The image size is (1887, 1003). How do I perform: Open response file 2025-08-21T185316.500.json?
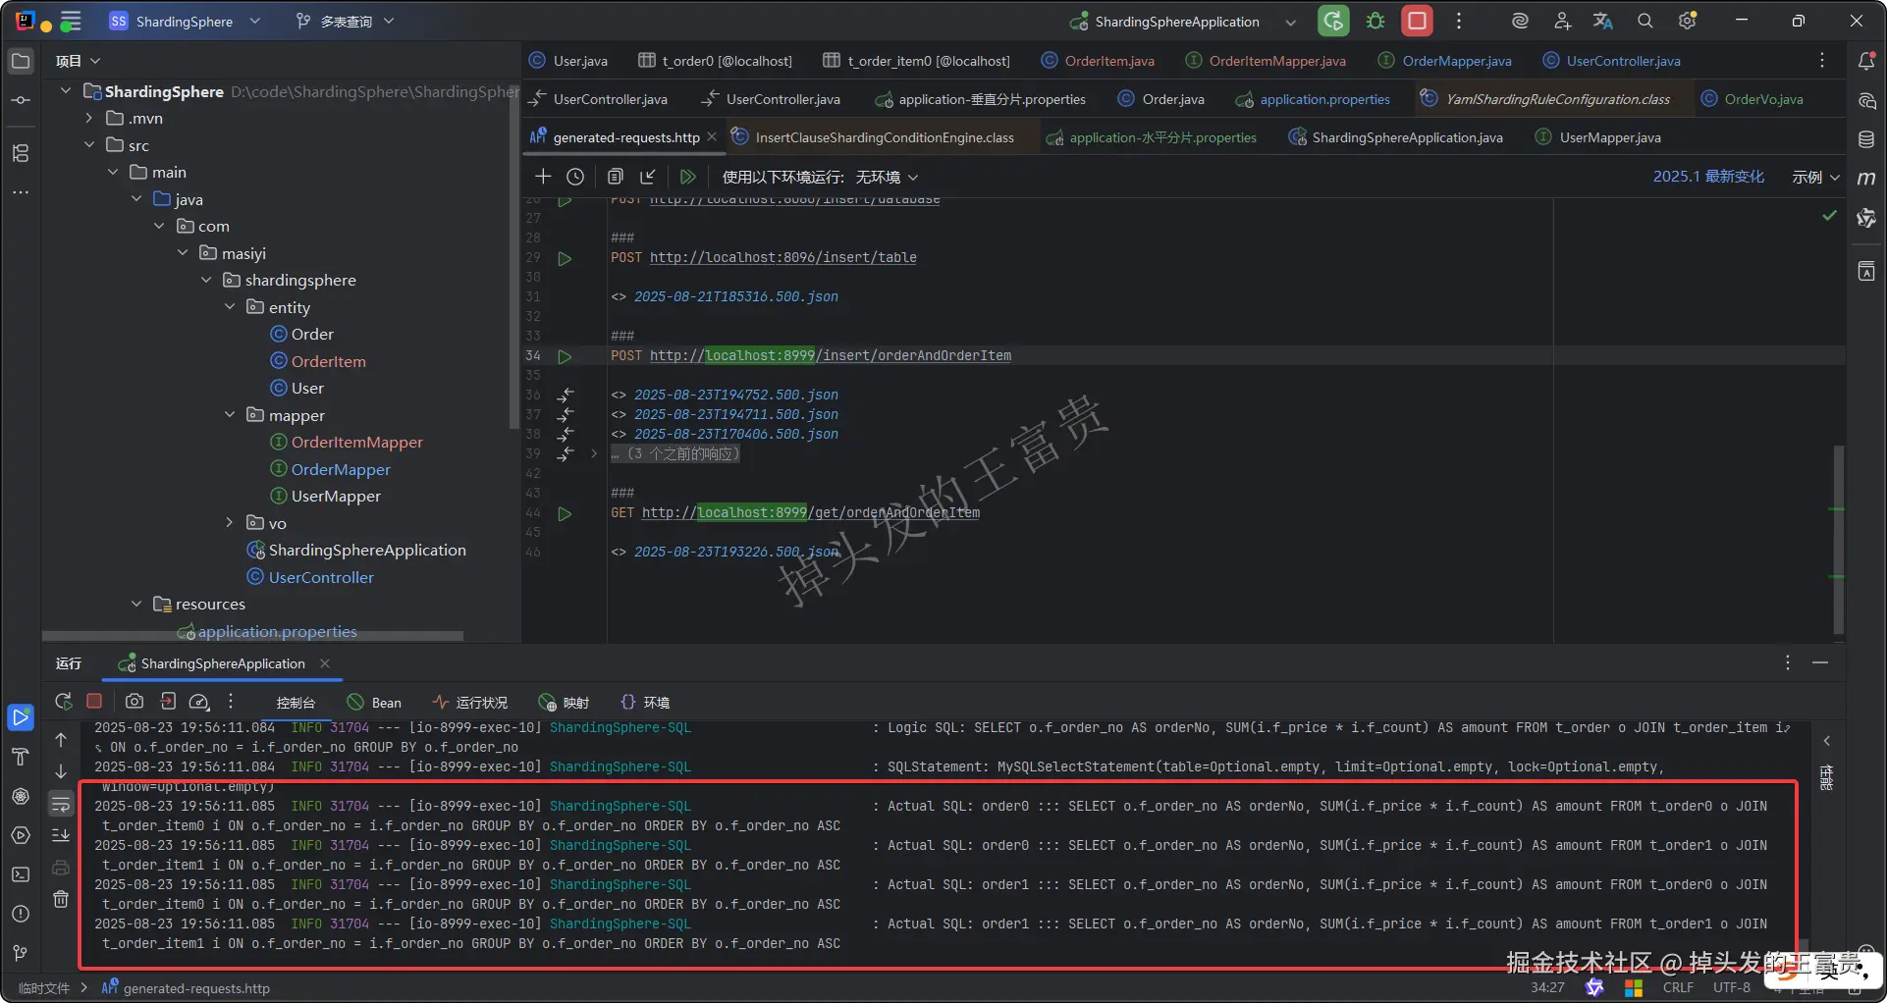736,296
